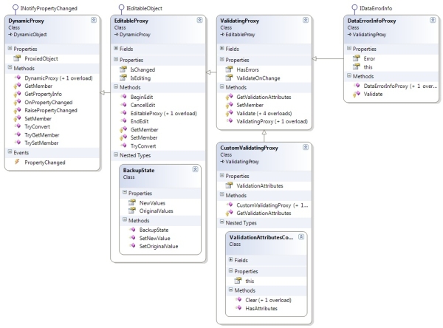Click the SetNewValue method icon
Image resolution: width=443 pixels, height=328 pixels.
pos(132,238)
